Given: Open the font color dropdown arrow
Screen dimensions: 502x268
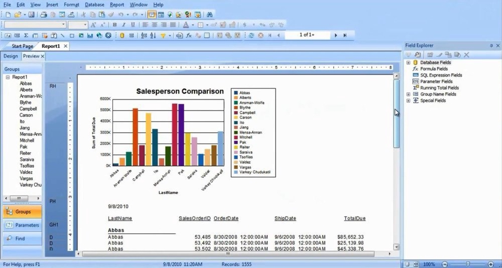Looking at the screenshot, I should (193, 25).
